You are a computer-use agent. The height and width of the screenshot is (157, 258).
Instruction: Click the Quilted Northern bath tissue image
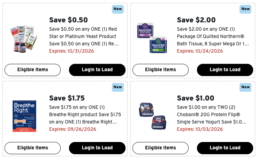[152, 38]
